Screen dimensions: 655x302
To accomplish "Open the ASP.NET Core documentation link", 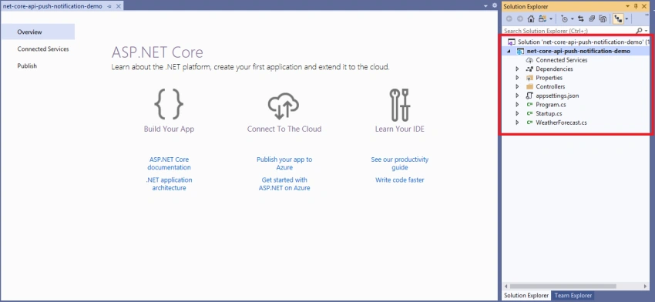I will coord(170,163).
